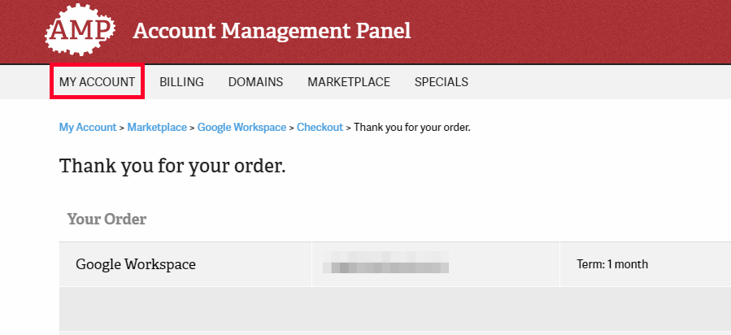Select the Google Workspace order row cell
Viewport: 731px width, 335px height.
136,264
